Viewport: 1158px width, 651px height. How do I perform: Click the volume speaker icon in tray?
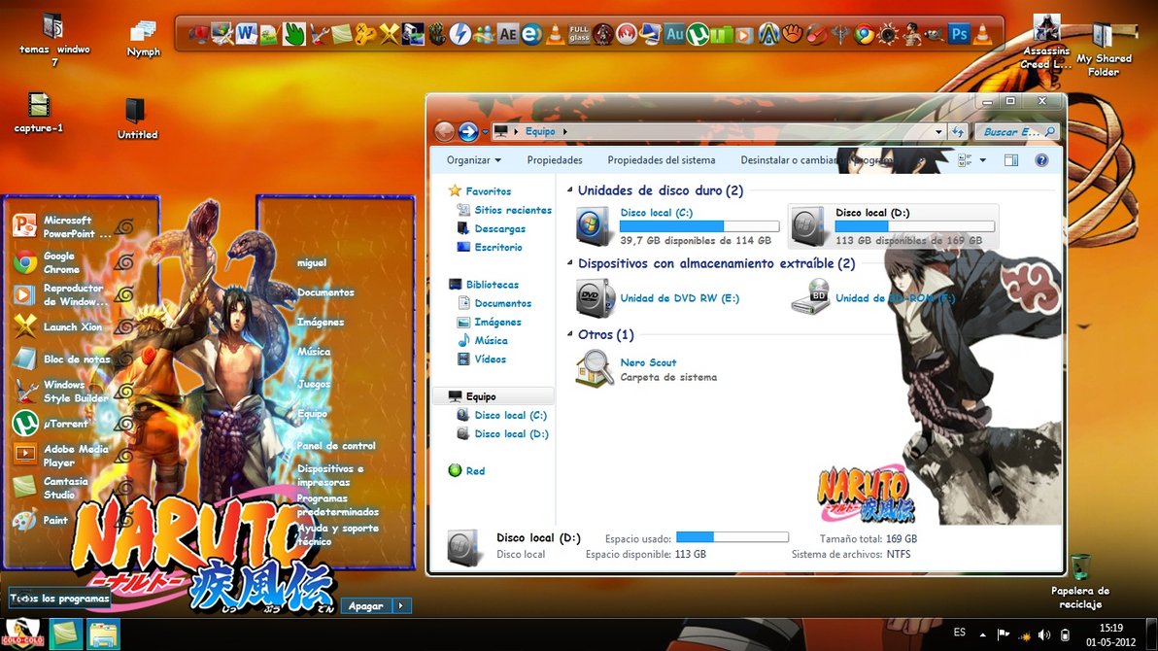[1043, 634]
